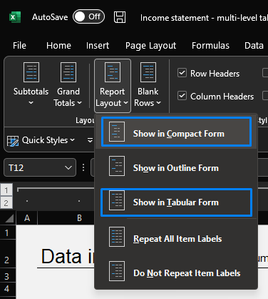268x299 pixels.
Task: Choose Show in Compact Form
Action: click(x=176, y=132)
